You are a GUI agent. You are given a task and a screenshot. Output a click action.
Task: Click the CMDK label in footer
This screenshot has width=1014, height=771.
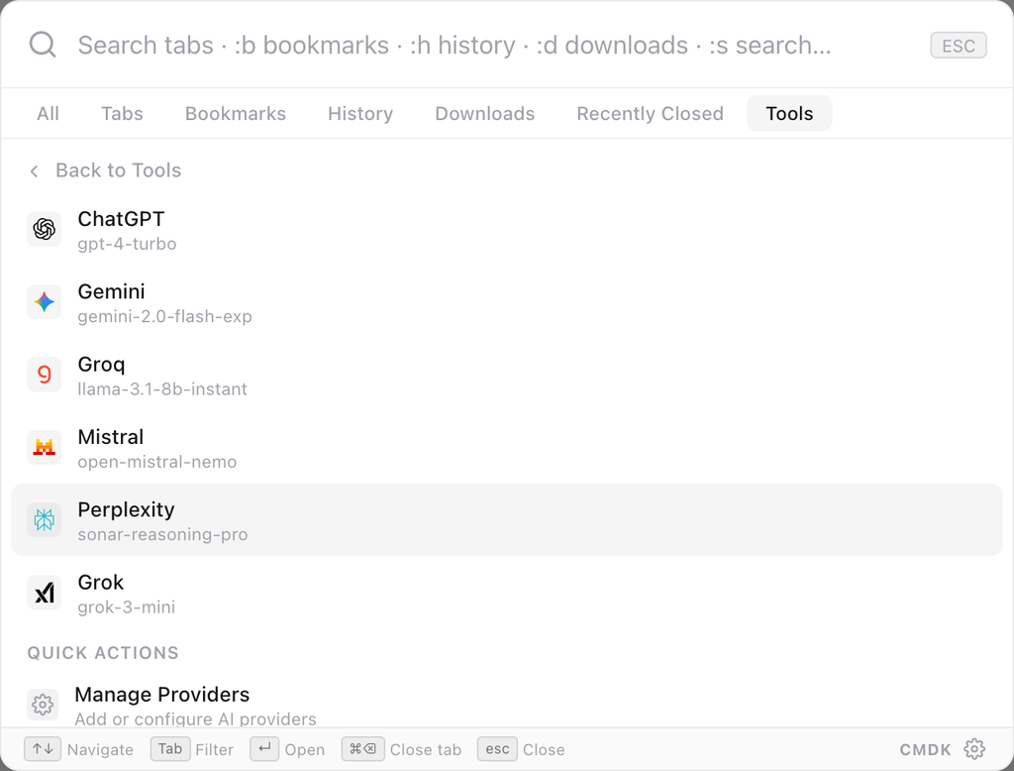pyautogui.click(x=926, y=749)
